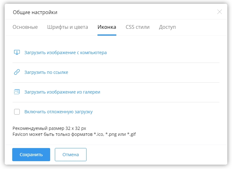
Task: Click the gallery picture icon
Action: [x=17, y=92]
